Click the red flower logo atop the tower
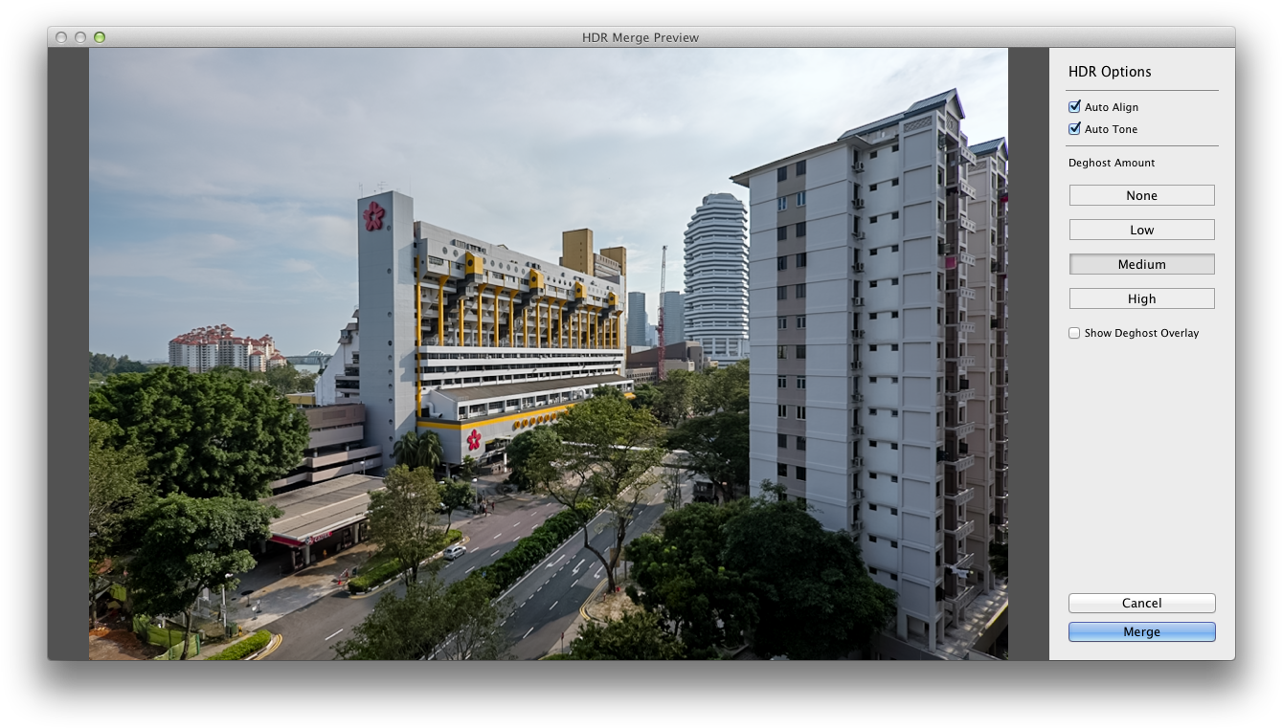The height and width of the screenshot is (728, 1282). [x=373, y=216]
